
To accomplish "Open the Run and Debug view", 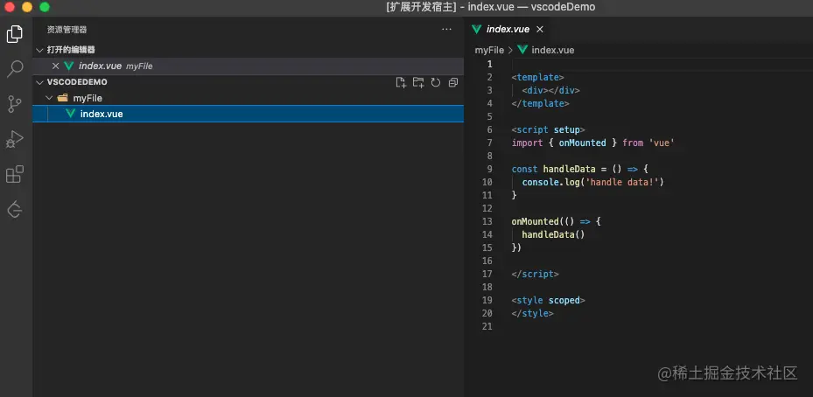I will tap(15, 139).
